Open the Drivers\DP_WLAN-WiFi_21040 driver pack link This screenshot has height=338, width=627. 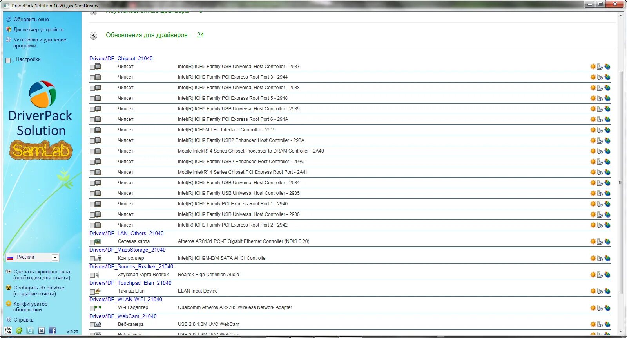coord(126,299)
